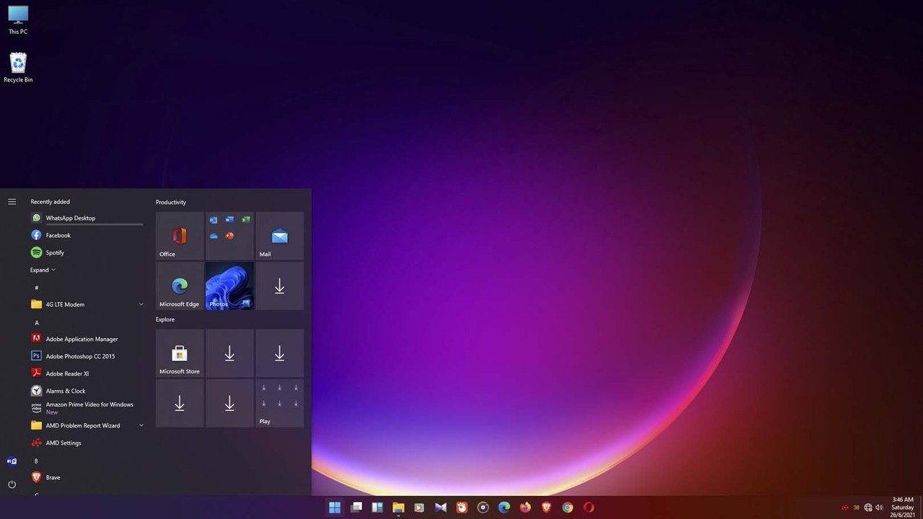Open the power options button
The image size is (923, 519).
(x=12, y=484)
